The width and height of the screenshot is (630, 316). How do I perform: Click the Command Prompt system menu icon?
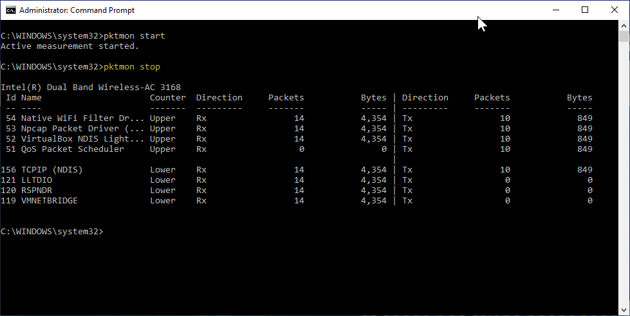[x=10, y=10]
